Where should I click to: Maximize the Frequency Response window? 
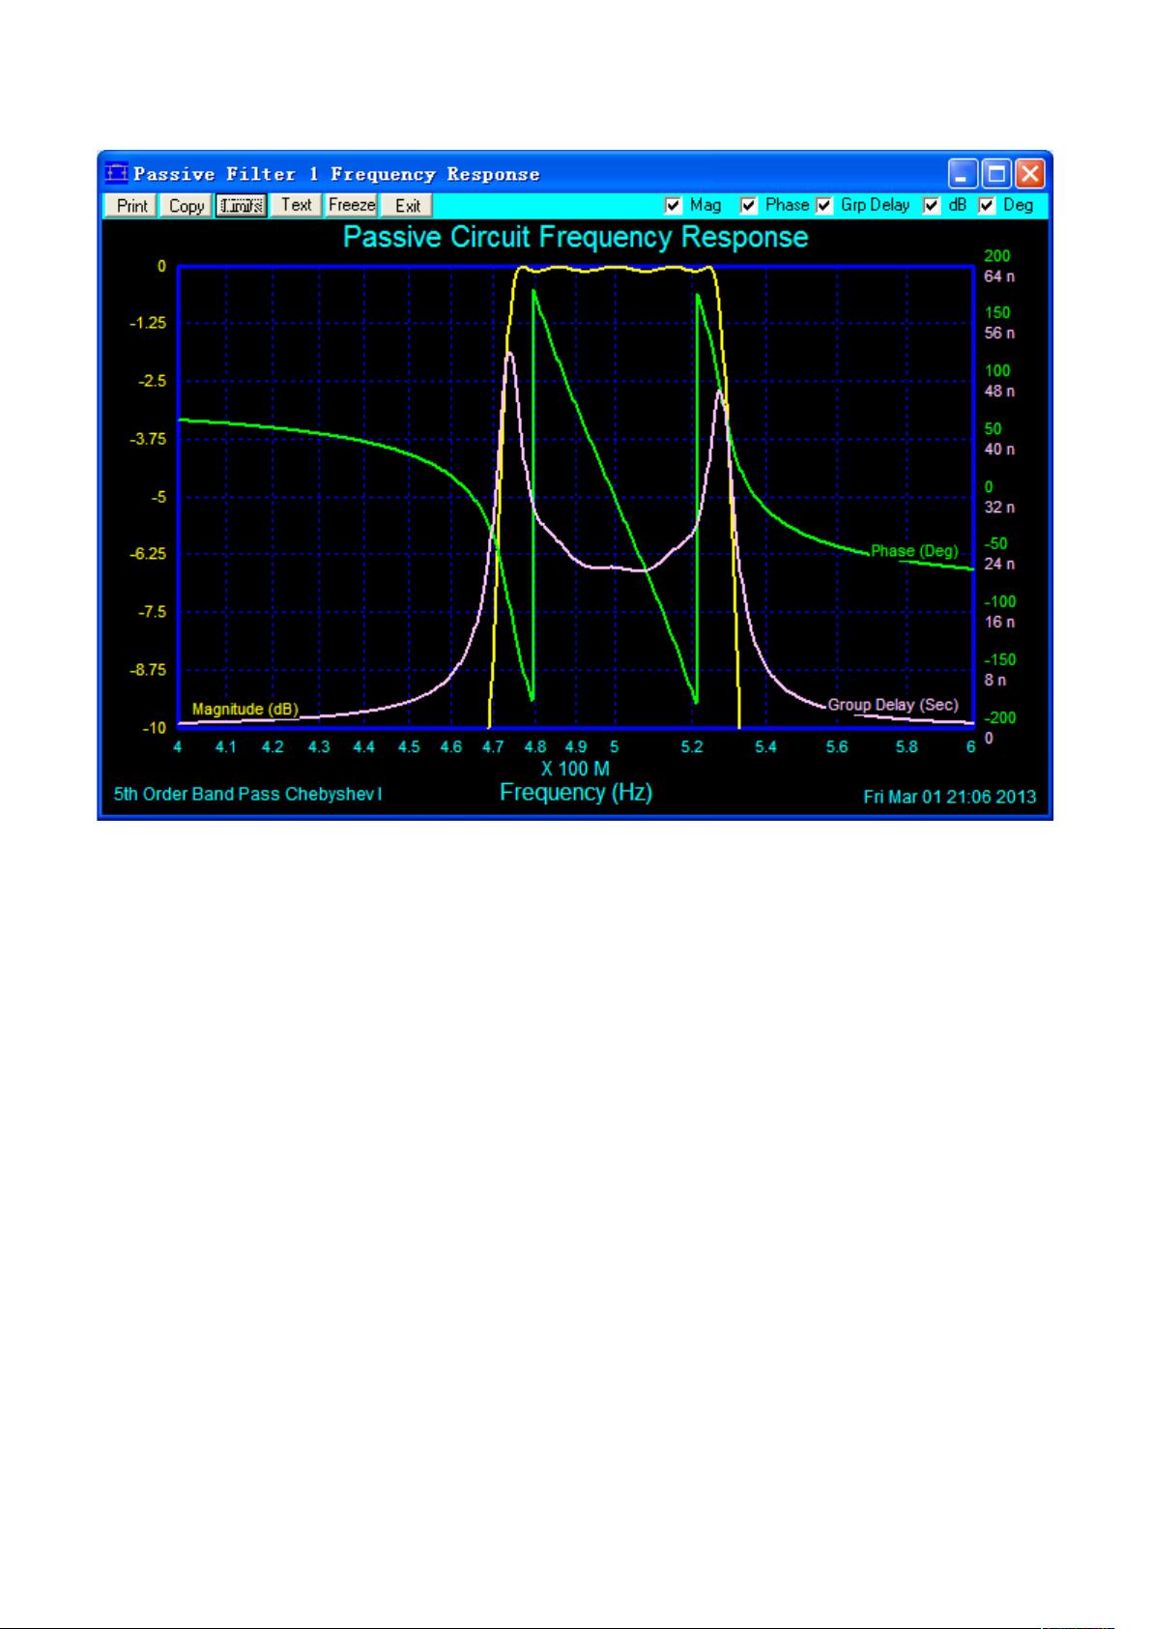point(996,174)
